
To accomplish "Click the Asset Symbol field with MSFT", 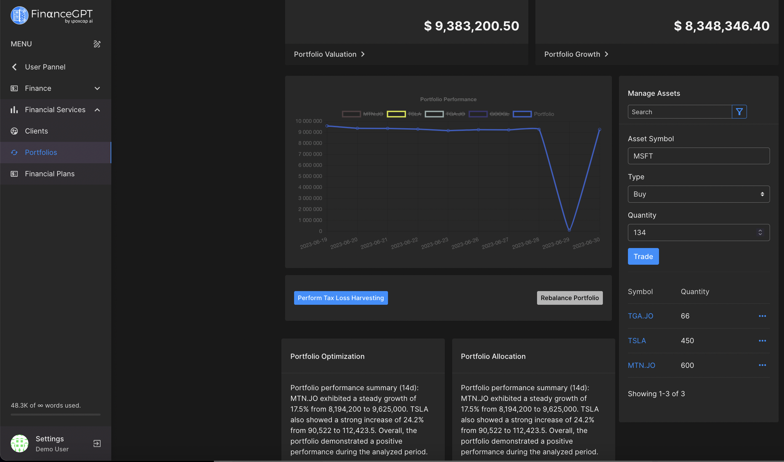I will tap(699, 156).
